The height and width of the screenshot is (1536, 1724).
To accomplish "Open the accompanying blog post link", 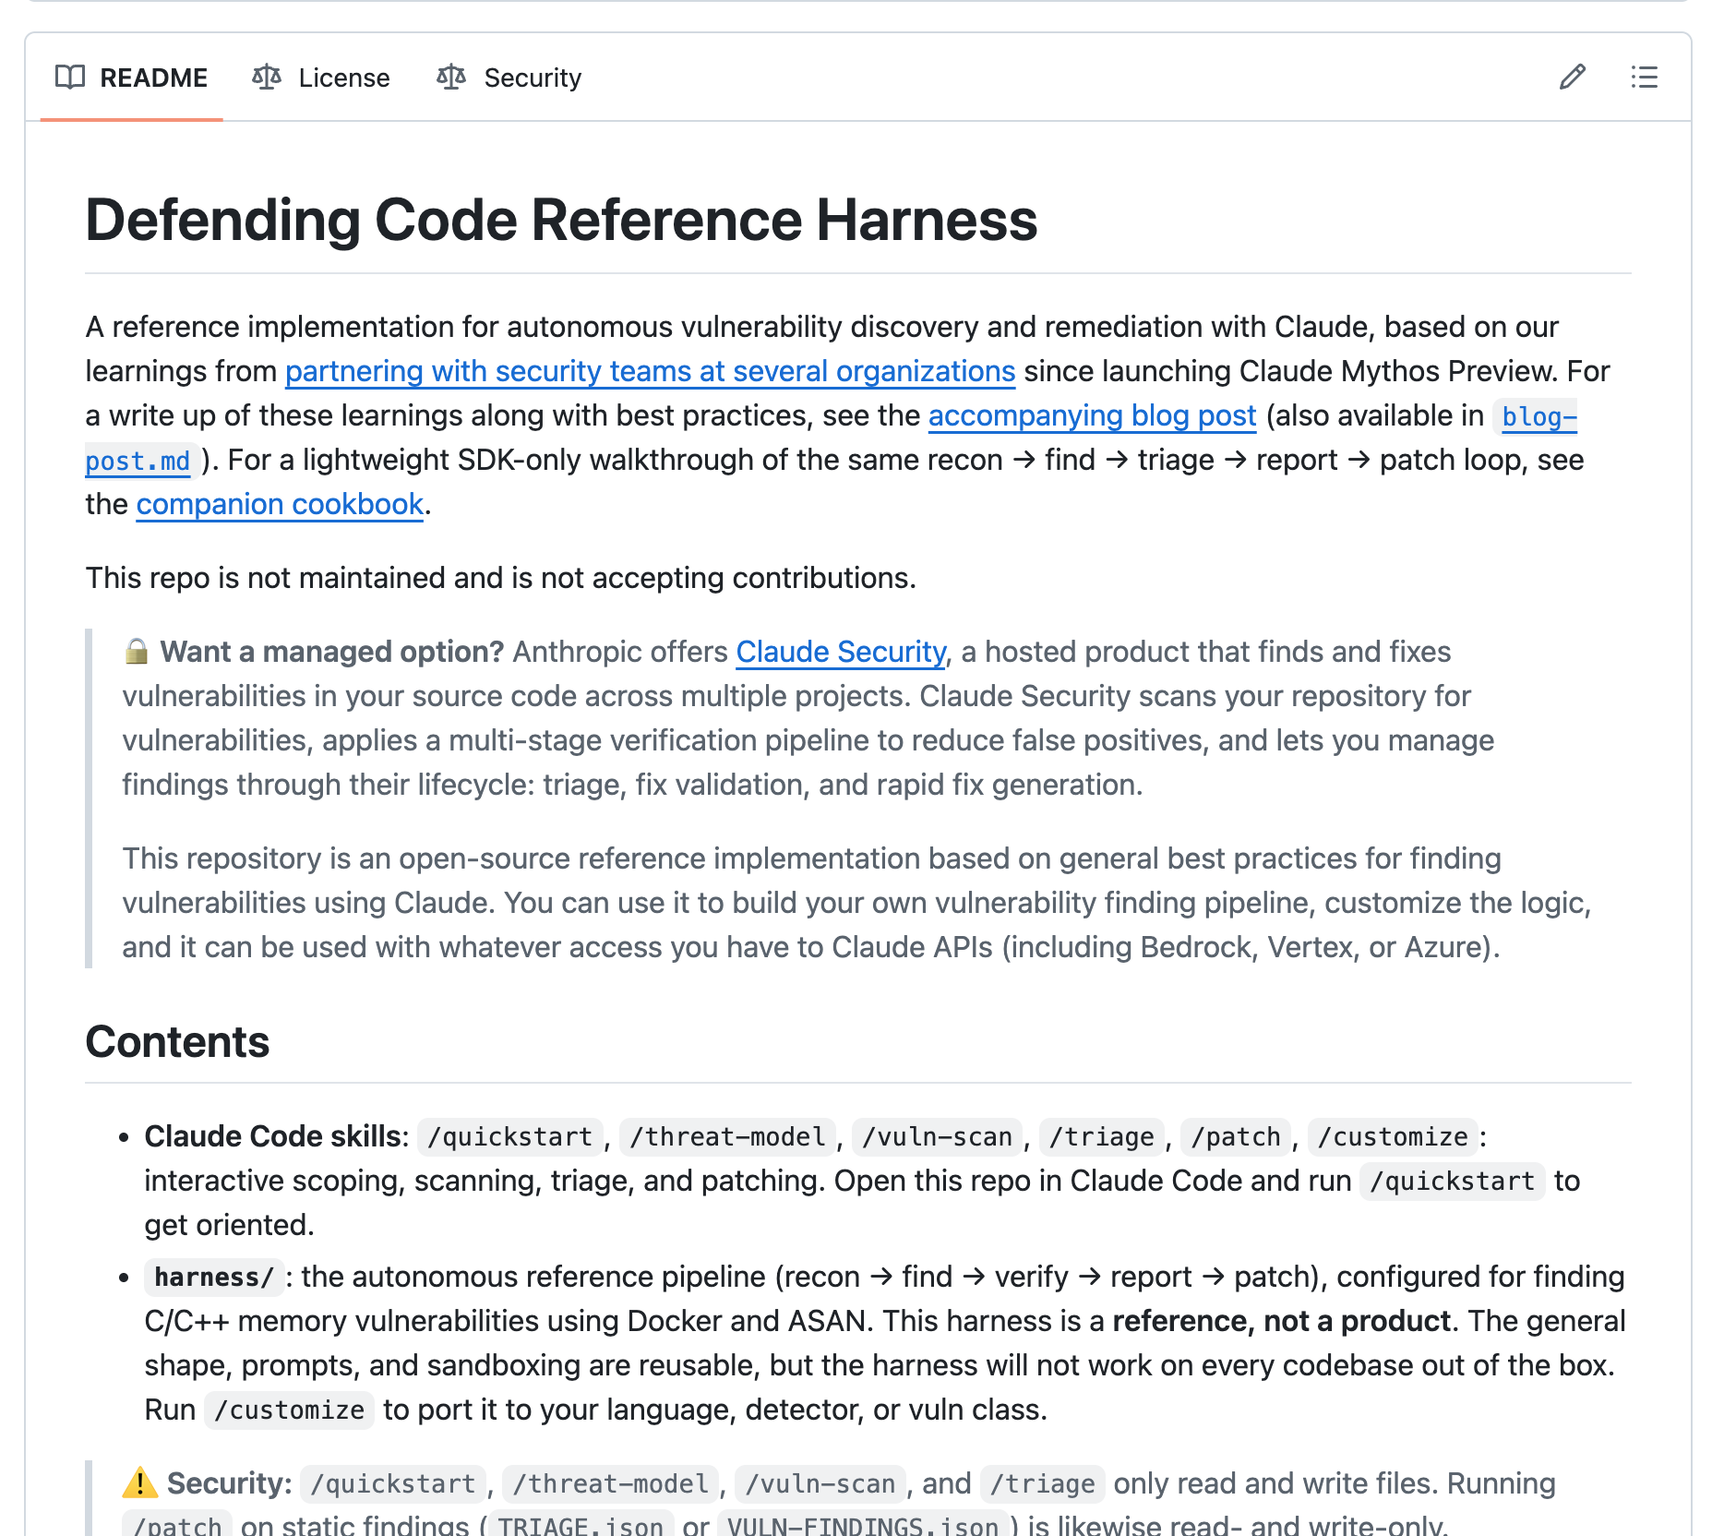I will 1092,415.
